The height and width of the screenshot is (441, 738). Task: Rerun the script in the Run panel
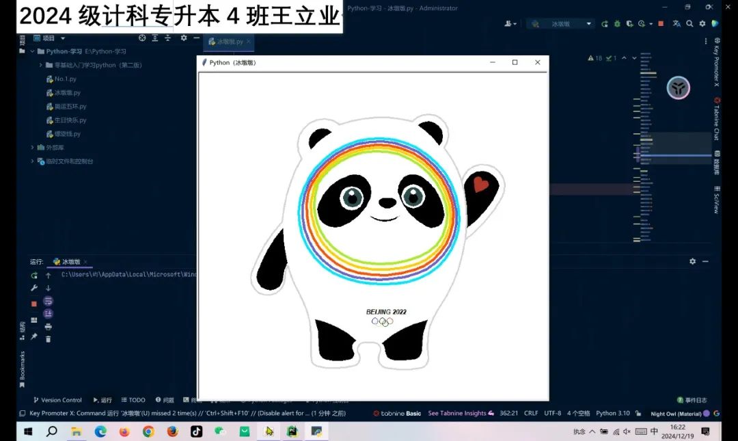click(34, 276)
